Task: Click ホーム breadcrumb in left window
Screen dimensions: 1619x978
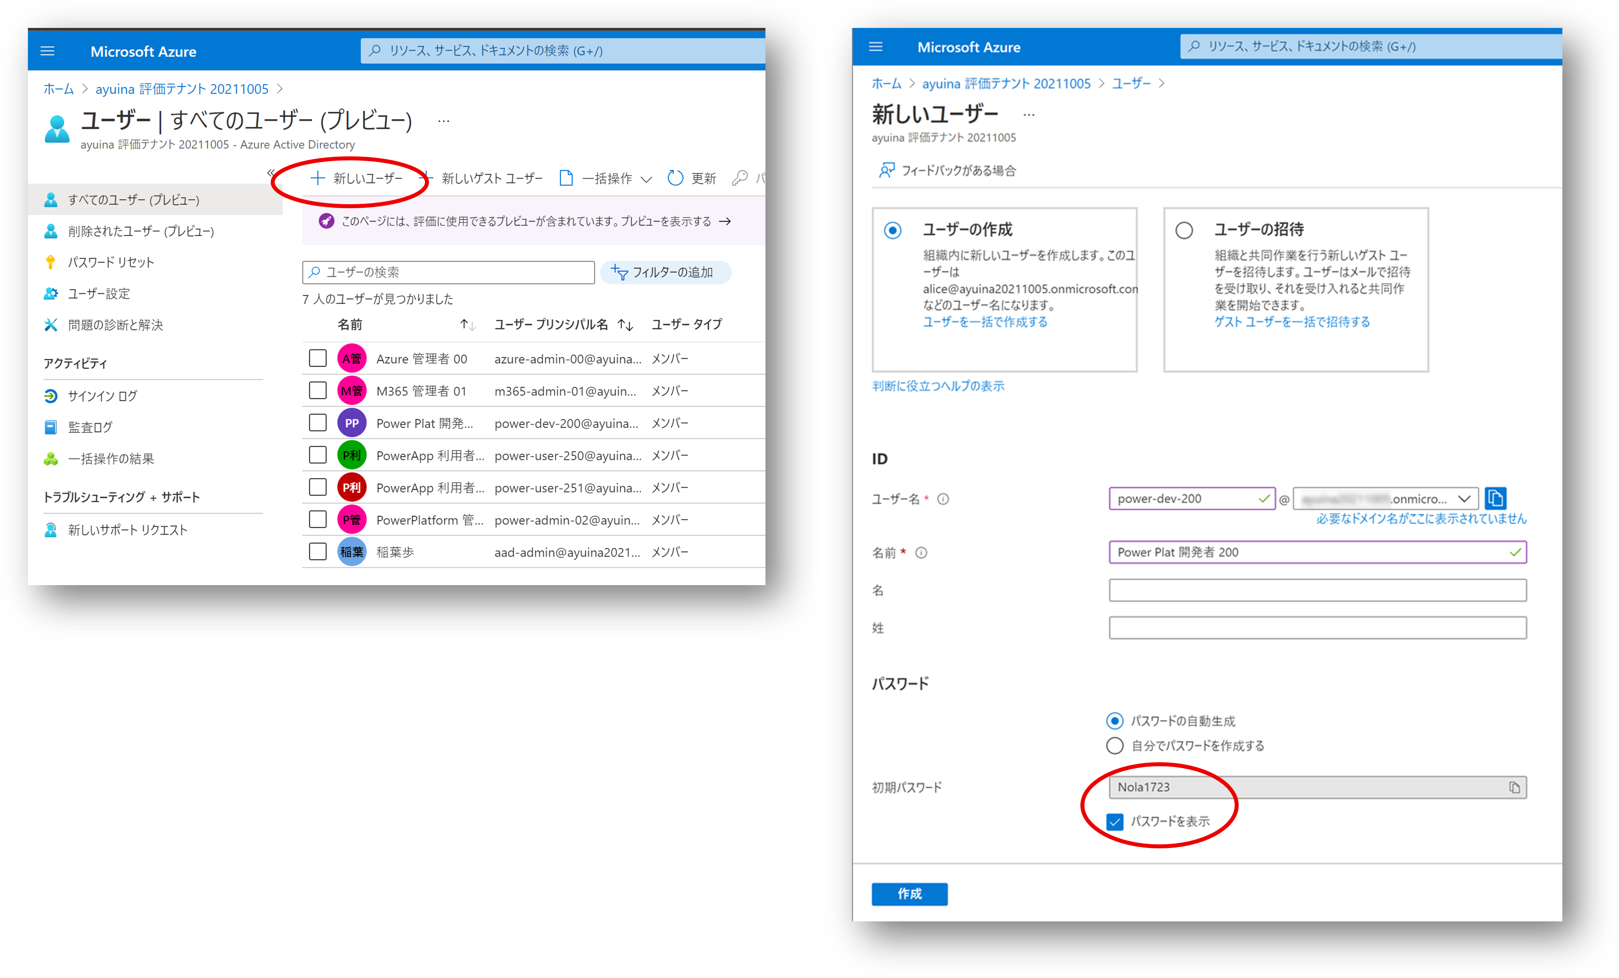Action: coord(59,89)
